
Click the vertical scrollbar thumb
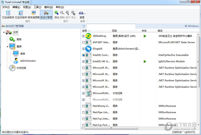point(198,62)
